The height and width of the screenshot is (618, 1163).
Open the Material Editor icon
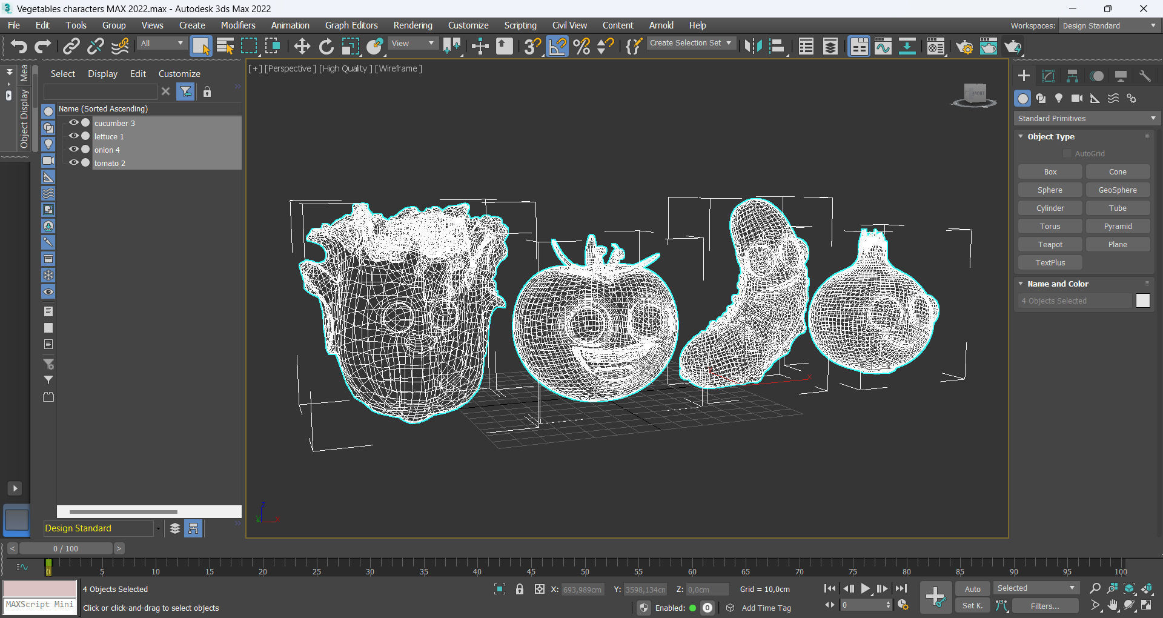(936, 46)
